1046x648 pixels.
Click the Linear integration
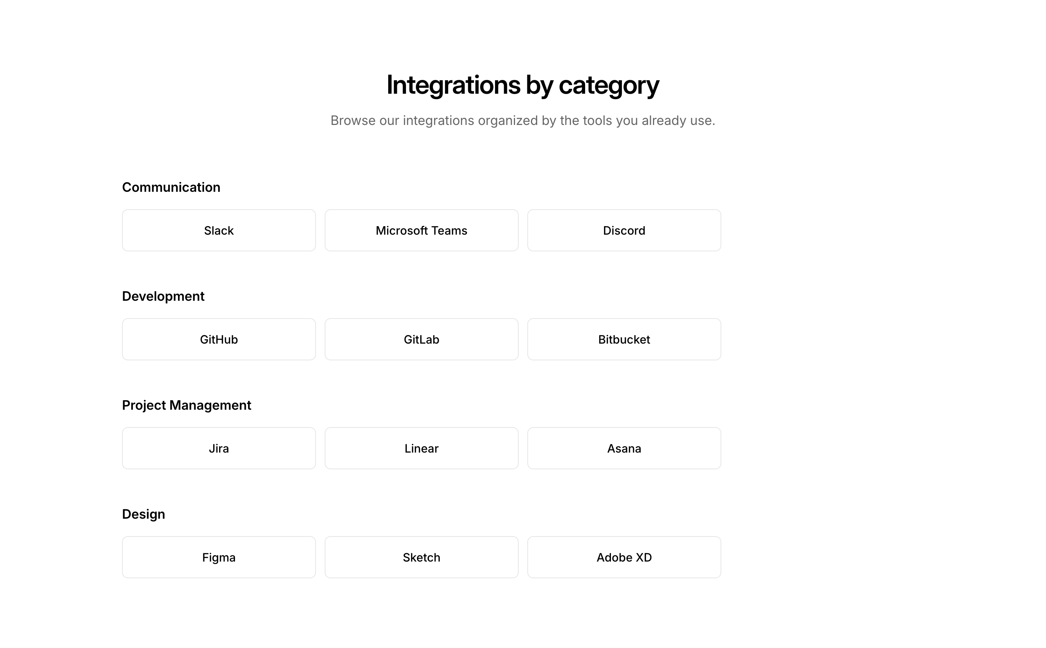[x=421, y=448]
